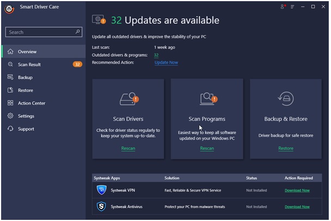Click the Smart Driver Care logo icon

9,9
